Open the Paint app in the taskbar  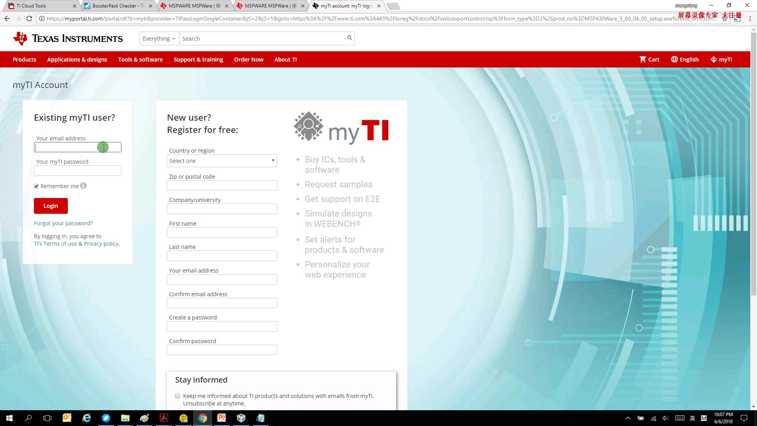144,418
